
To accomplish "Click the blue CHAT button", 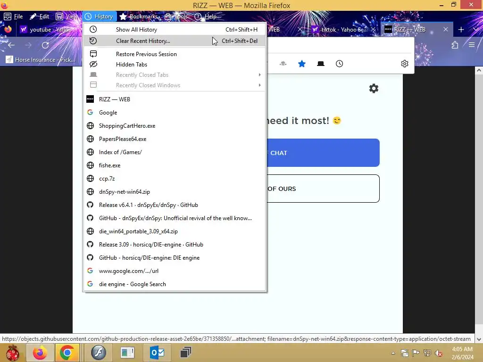I will pyautogui.click(x=323, y=153).
